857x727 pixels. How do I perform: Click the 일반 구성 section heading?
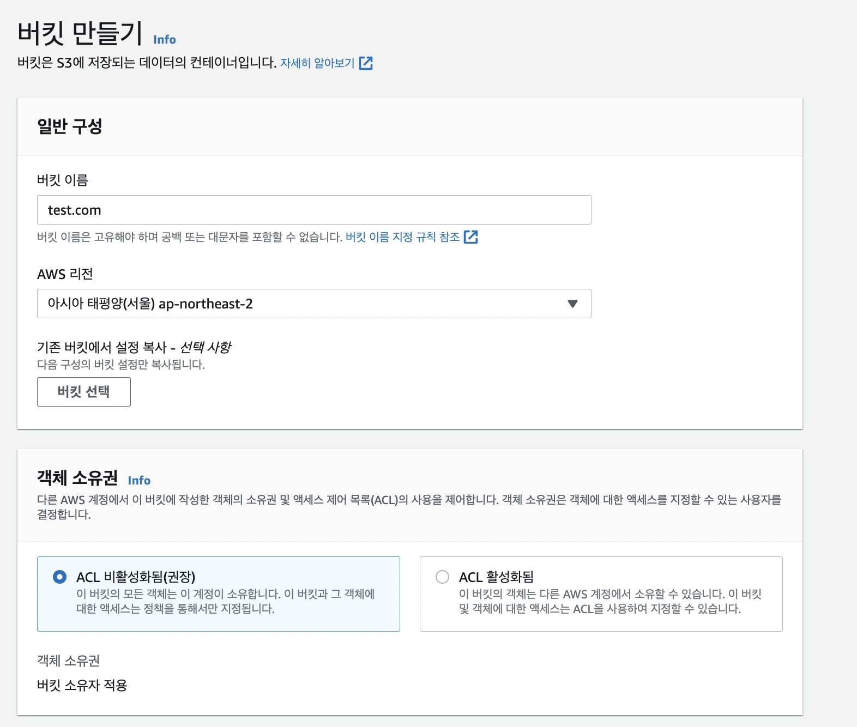70,126
